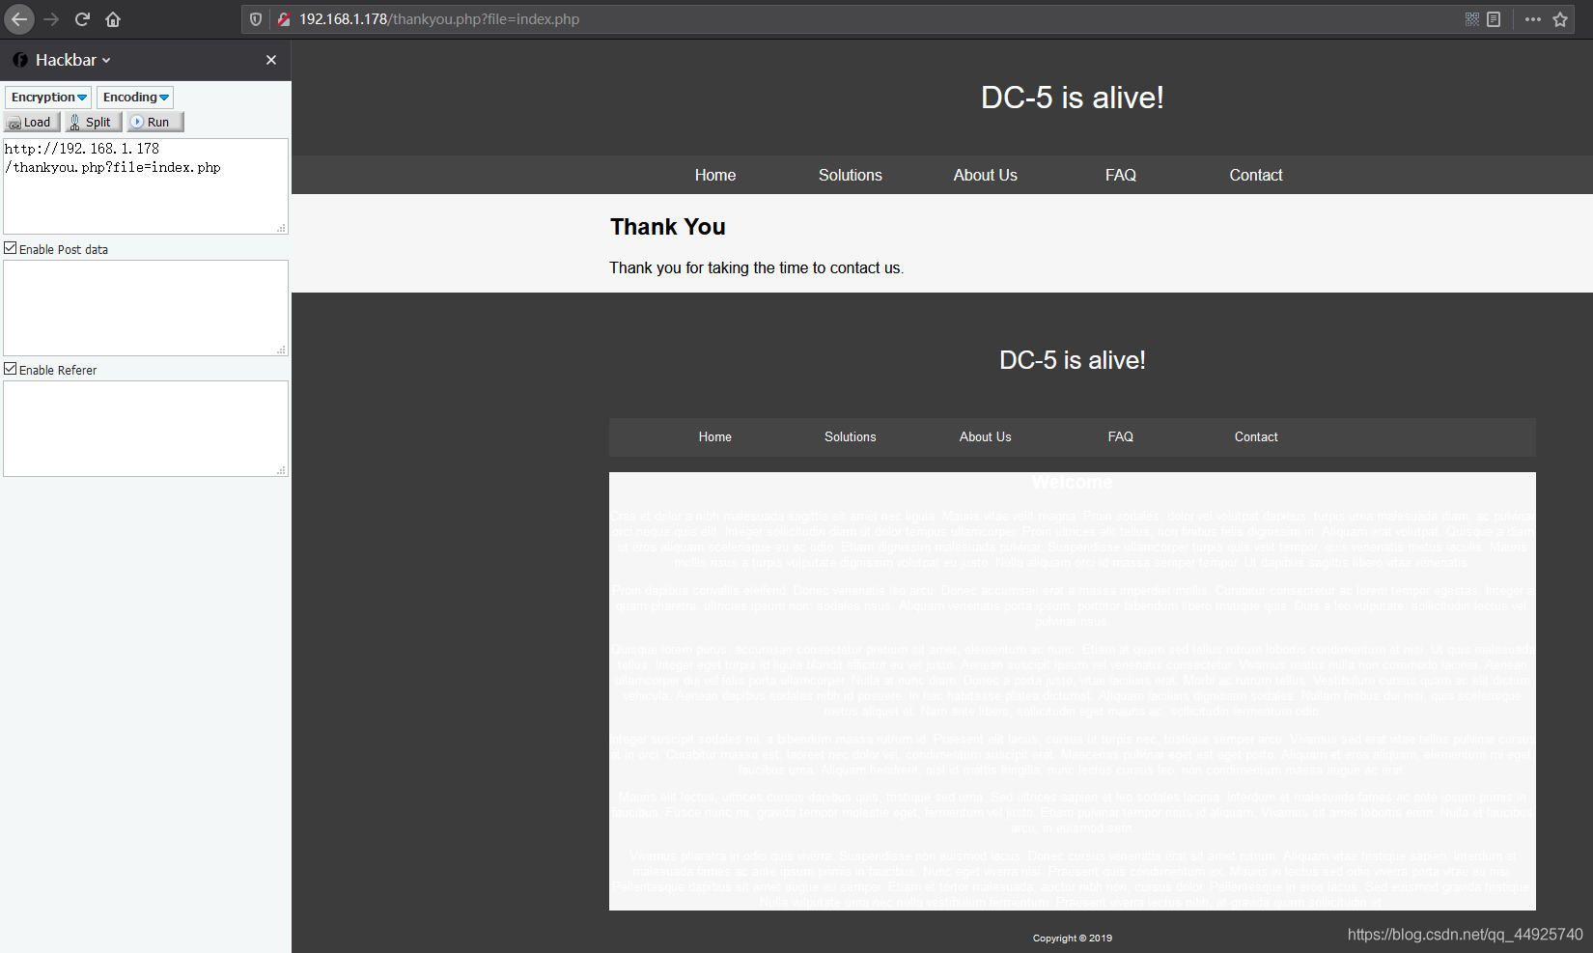Image resolution: width=1593 pixels, height=953 pixels.
Task: Click the browser Forward arrow button
Action: (x=51, y=19)
